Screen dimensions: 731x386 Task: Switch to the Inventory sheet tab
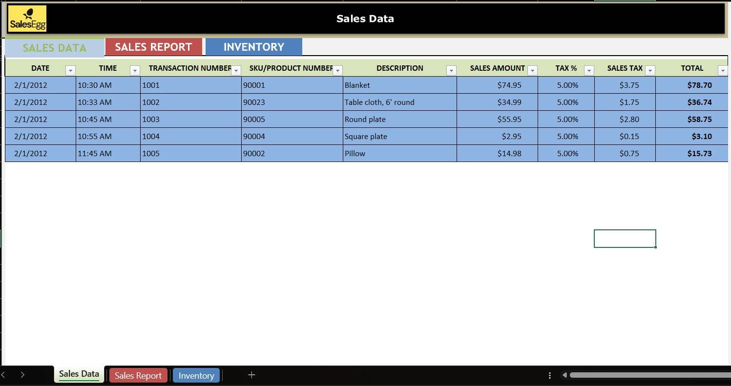(196, 375)
